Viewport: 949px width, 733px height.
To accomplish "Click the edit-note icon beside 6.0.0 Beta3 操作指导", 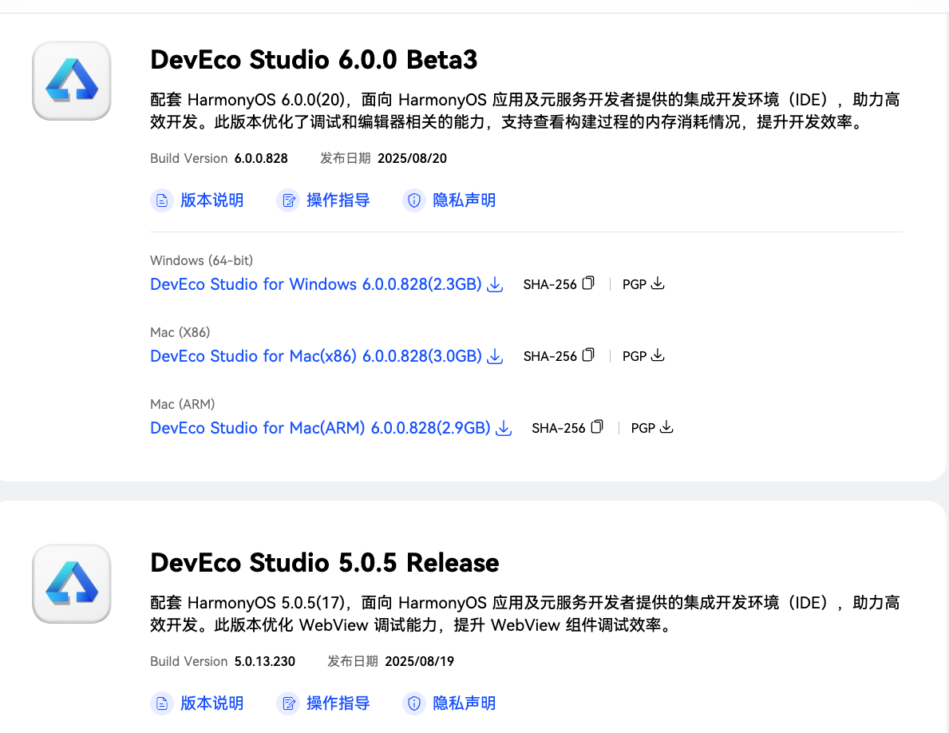I will coord(288,200).
